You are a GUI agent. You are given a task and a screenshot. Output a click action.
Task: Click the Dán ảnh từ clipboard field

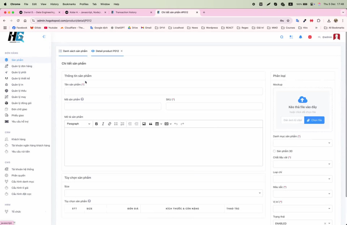tap(293, 120)
